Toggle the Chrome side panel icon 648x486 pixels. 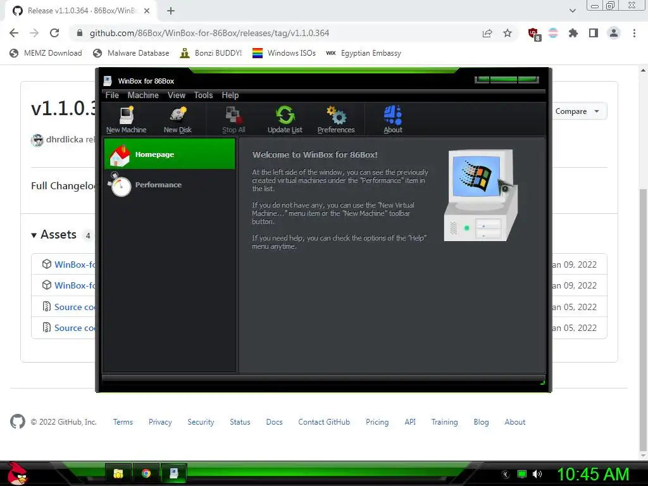[x=594, y=33]
